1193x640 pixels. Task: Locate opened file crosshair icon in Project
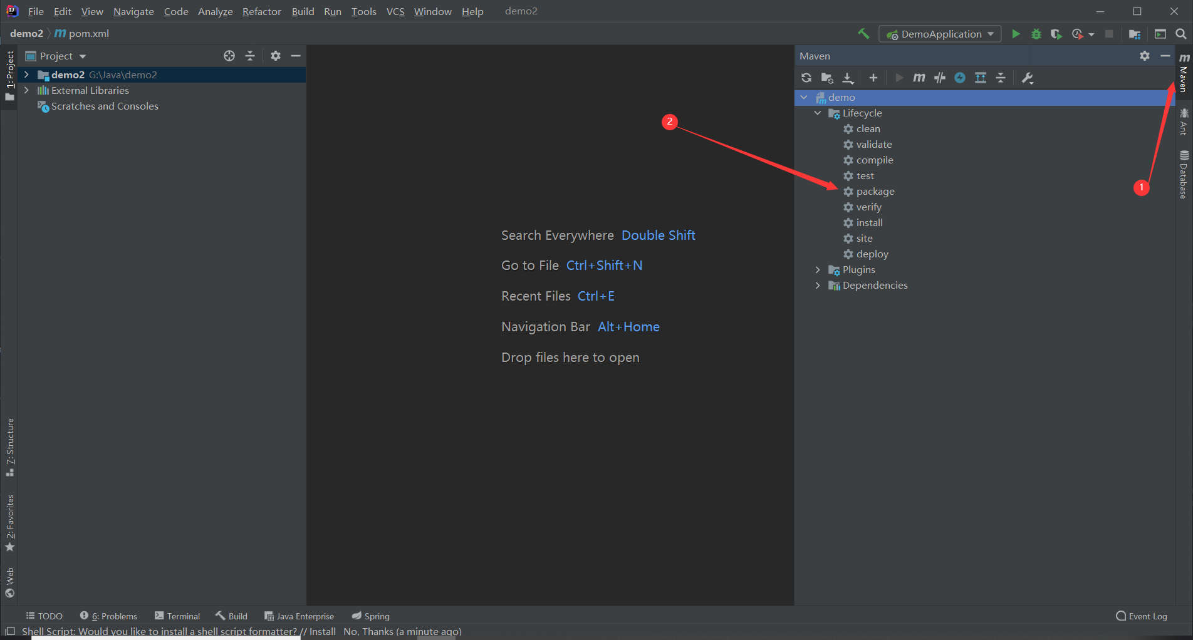(x=229, y=56)
